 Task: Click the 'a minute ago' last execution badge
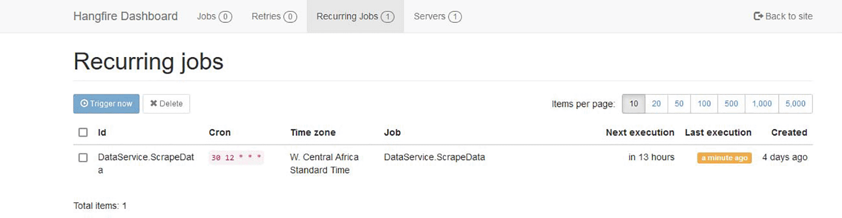pos(724,158)
